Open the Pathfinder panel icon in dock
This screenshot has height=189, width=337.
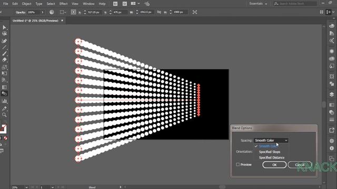tap(332, 83)
